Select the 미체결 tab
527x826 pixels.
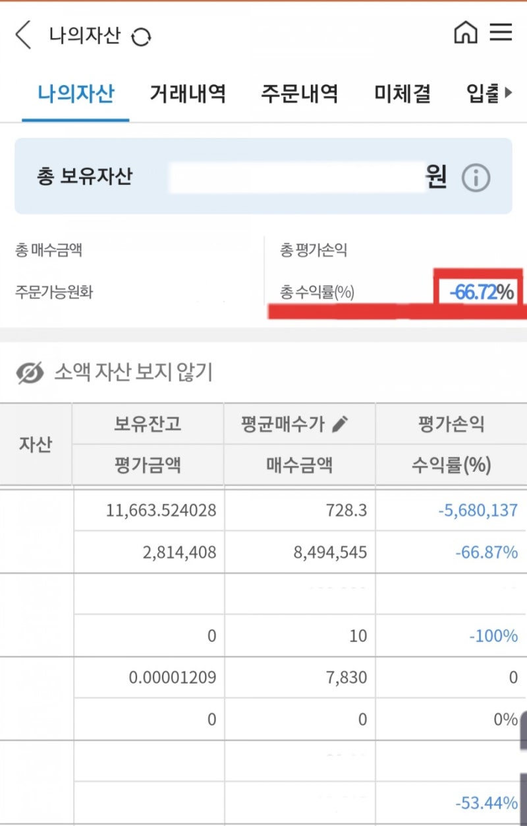coord(402,94)
